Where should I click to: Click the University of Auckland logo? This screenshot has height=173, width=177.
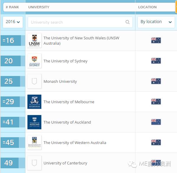pyautogui.click(x=34, y=122)
